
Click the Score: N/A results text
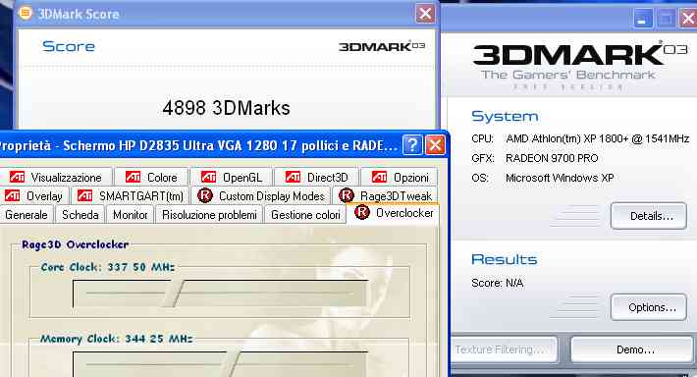pyautogui.click(x=497, y=283)
